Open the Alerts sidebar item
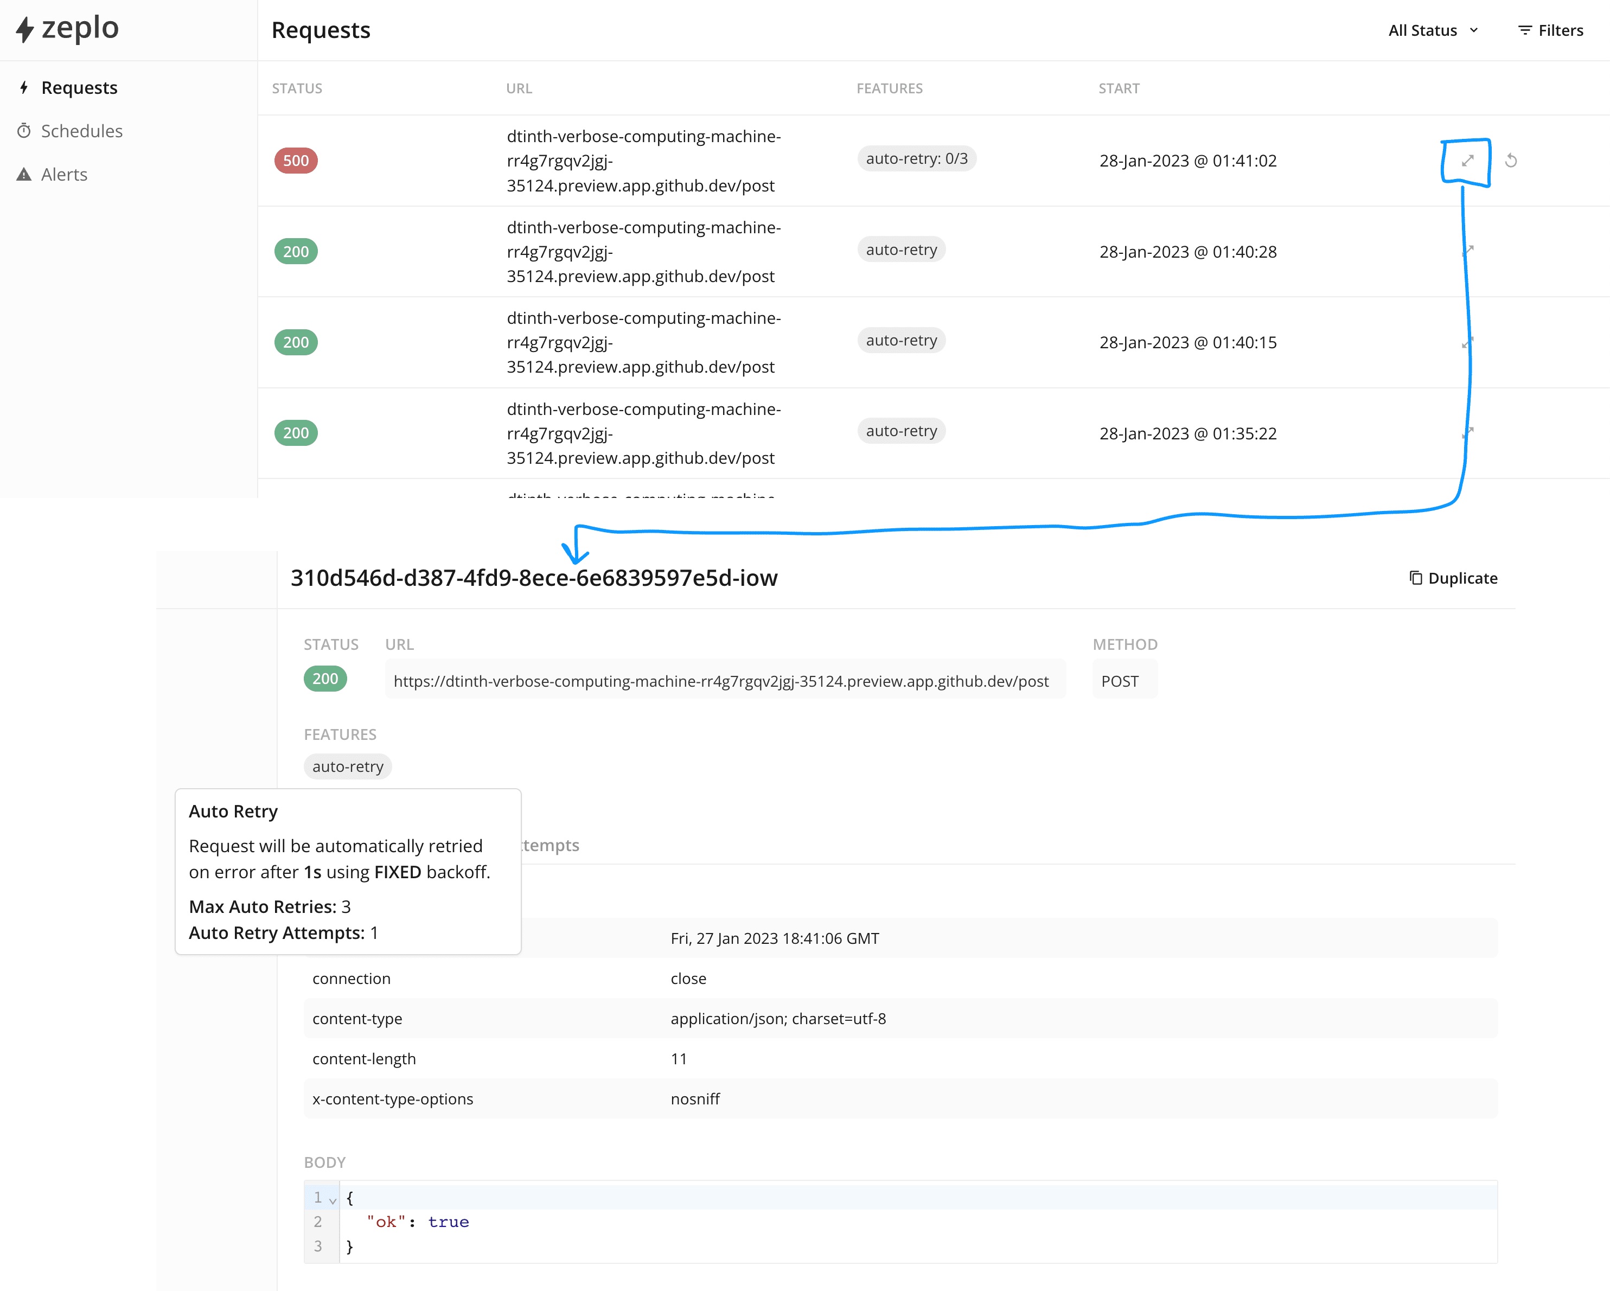The image size is (1610, 1291). point(64,175)
